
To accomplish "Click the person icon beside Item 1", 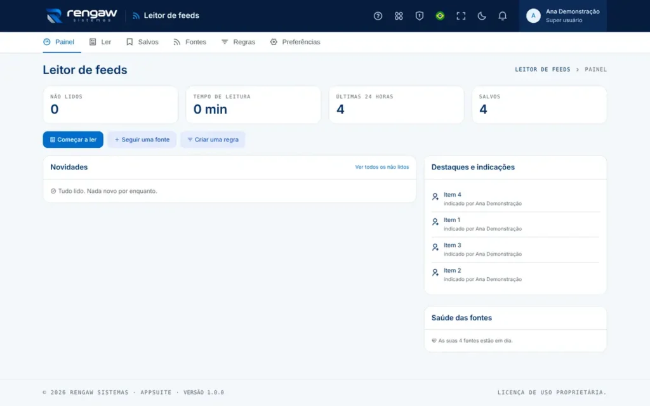I will [435, 221].
